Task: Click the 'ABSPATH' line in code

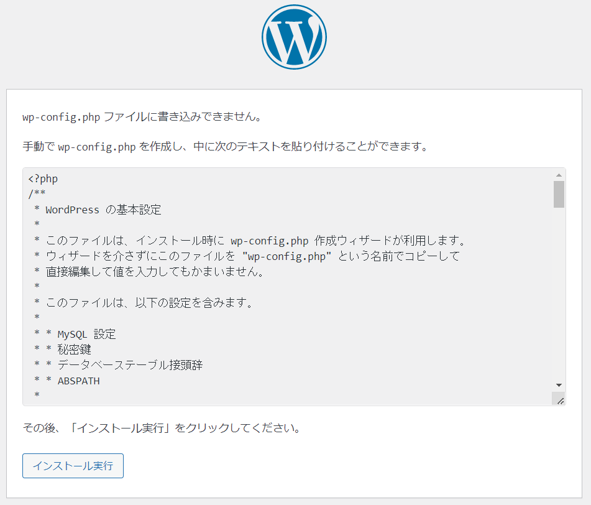Action: (x=67, y=381)
